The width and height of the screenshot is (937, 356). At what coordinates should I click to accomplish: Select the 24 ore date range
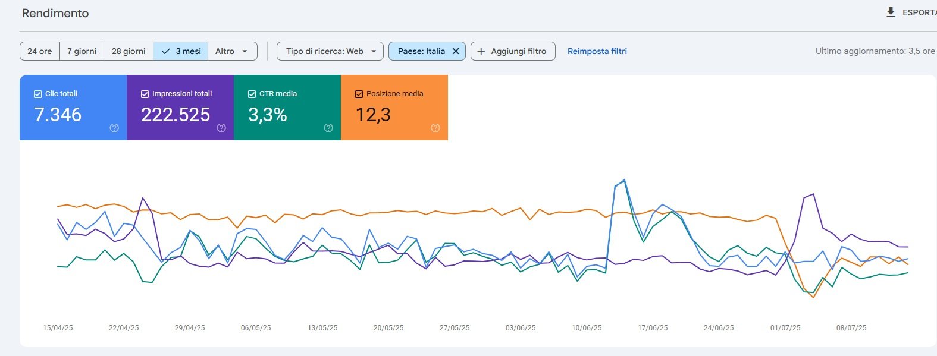pos(40,51)
